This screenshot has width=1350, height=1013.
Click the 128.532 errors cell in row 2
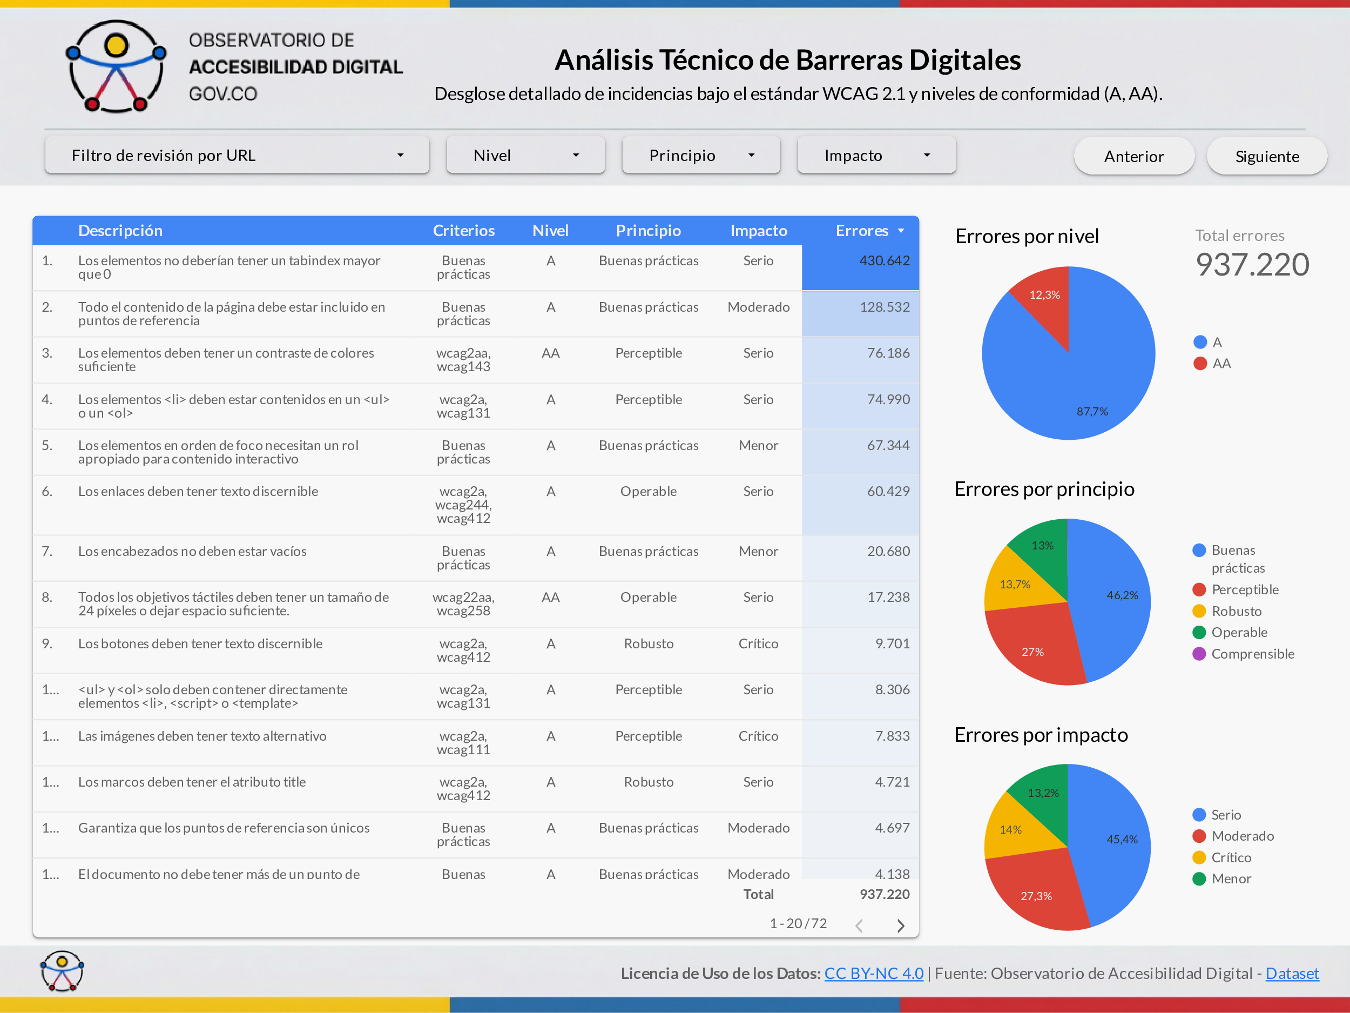pyautogui.click(x=861, y=314)
